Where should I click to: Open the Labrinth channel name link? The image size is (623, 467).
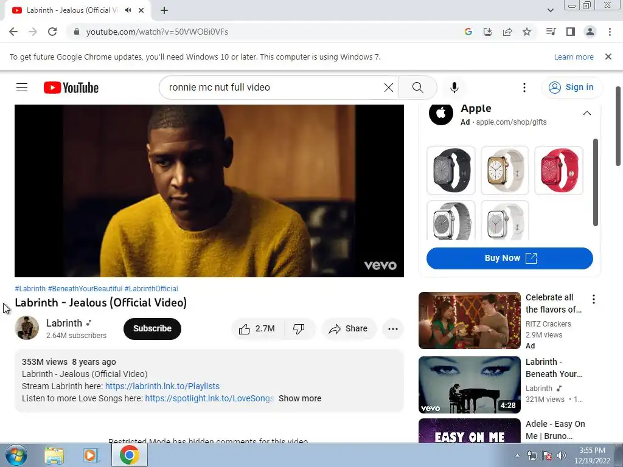pyautogui.click(x=64, y=323)
